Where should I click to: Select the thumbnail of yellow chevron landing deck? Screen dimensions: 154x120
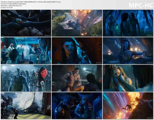pos(26,106)
